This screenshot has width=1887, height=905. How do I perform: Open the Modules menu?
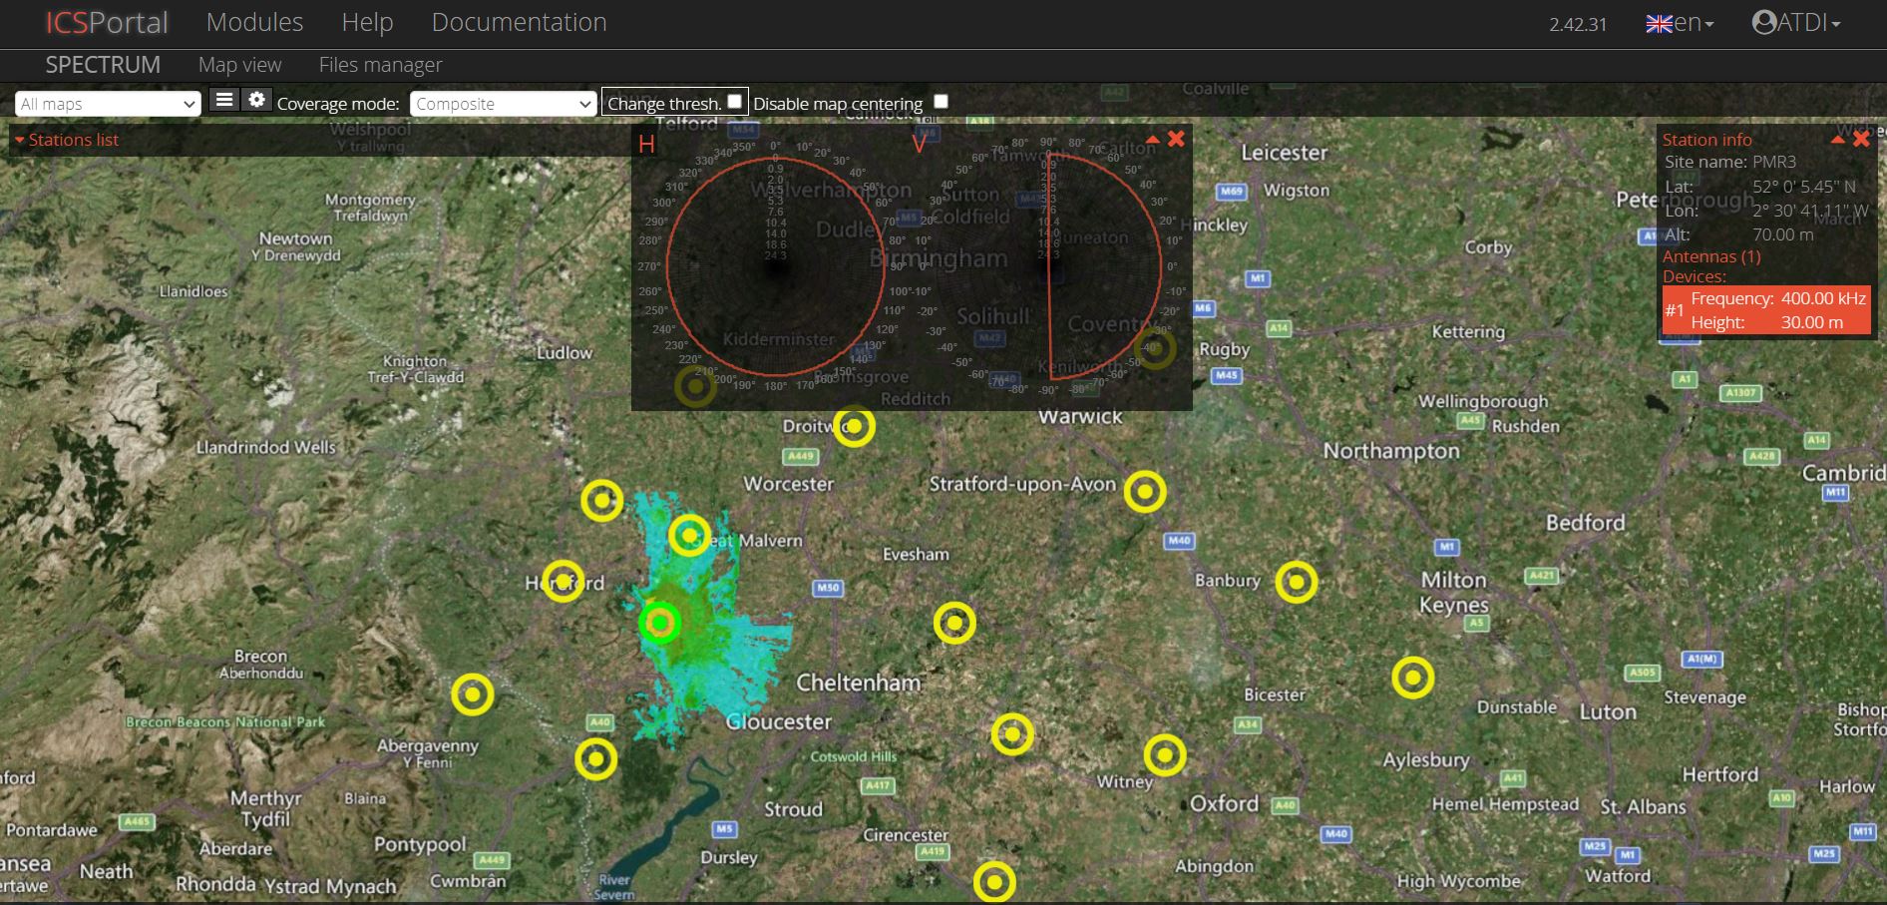254,22
